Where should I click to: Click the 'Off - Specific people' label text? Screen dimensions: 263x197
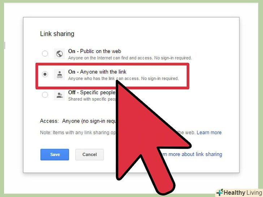click(92, 92)
